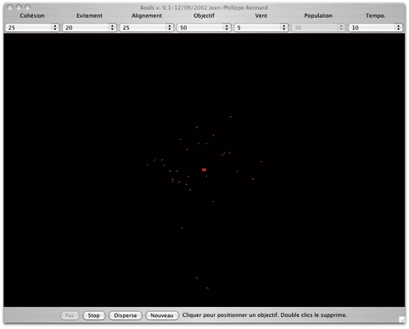This screenshot has width=409, height=329.
Task: Click the window resize grip corner
Action: (402, 320)
